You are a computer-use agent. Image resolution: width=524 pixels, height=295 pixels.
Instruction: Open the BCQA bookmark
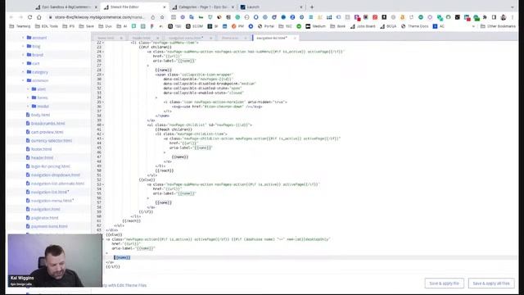coord(388,26)
